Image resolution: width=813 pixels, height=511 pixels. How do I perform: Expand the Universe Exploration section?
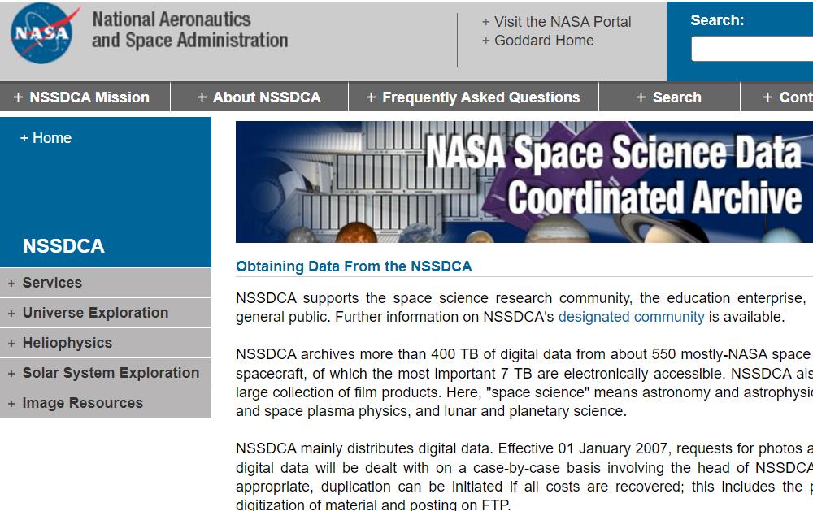click(x=96, y=313)
